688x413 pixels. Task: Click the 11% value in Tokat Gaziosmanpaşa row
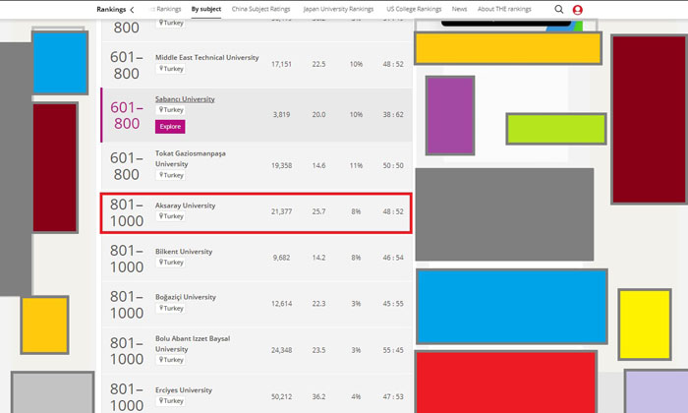(356, 165)
